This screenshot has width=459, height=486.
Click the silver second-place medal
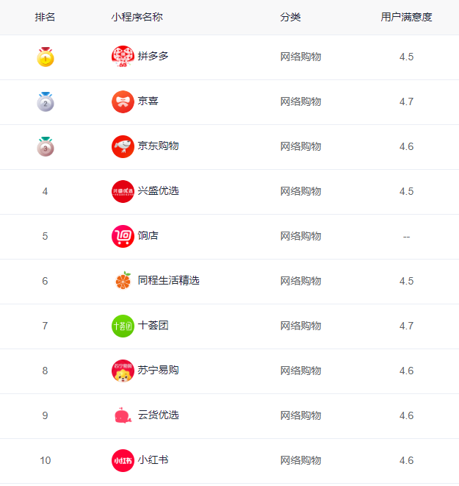click(x=46, y=101)
